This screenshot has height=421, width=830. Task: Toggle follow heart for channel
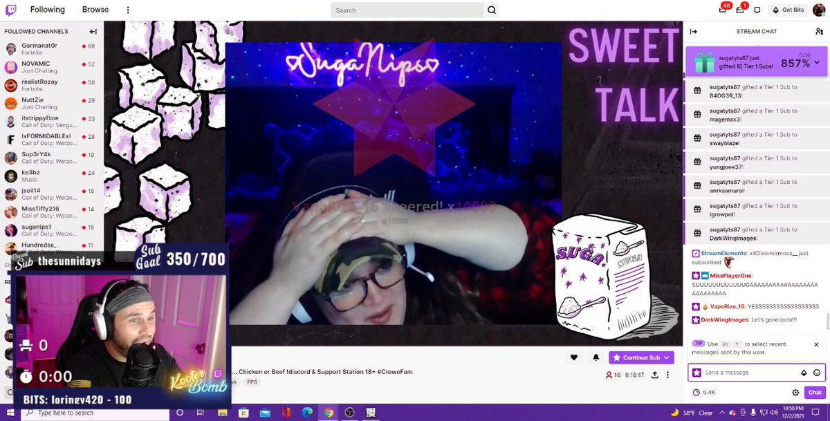click(x=574, y=357)
